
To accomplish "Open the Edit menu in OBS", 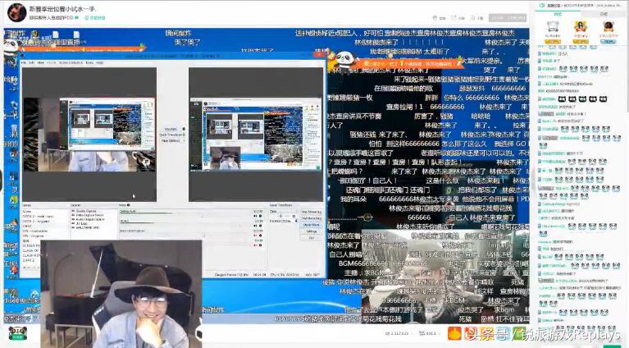I will [x=32, y=62].
